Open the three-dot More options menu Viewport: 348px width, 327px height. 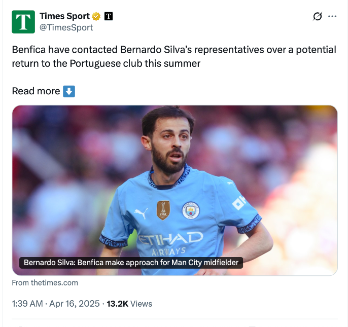[x=332, y=17]
